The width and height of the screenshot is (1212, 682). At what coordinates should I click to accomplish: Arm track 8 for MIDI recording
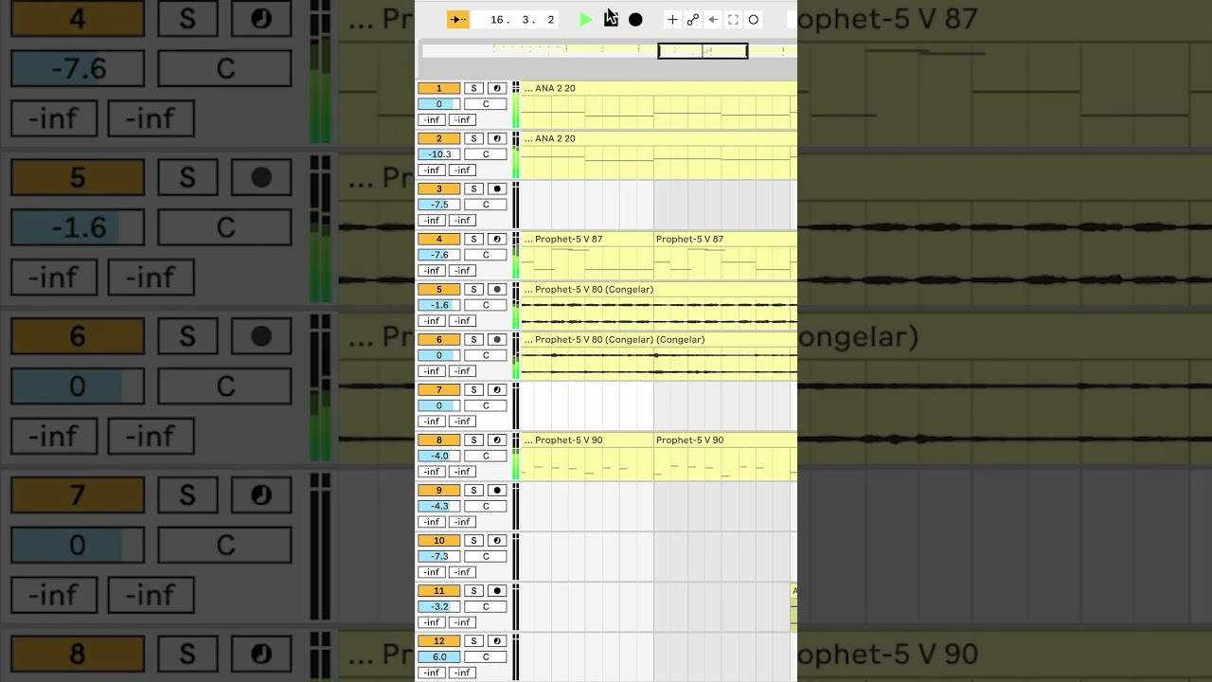(x=497, y=440)
